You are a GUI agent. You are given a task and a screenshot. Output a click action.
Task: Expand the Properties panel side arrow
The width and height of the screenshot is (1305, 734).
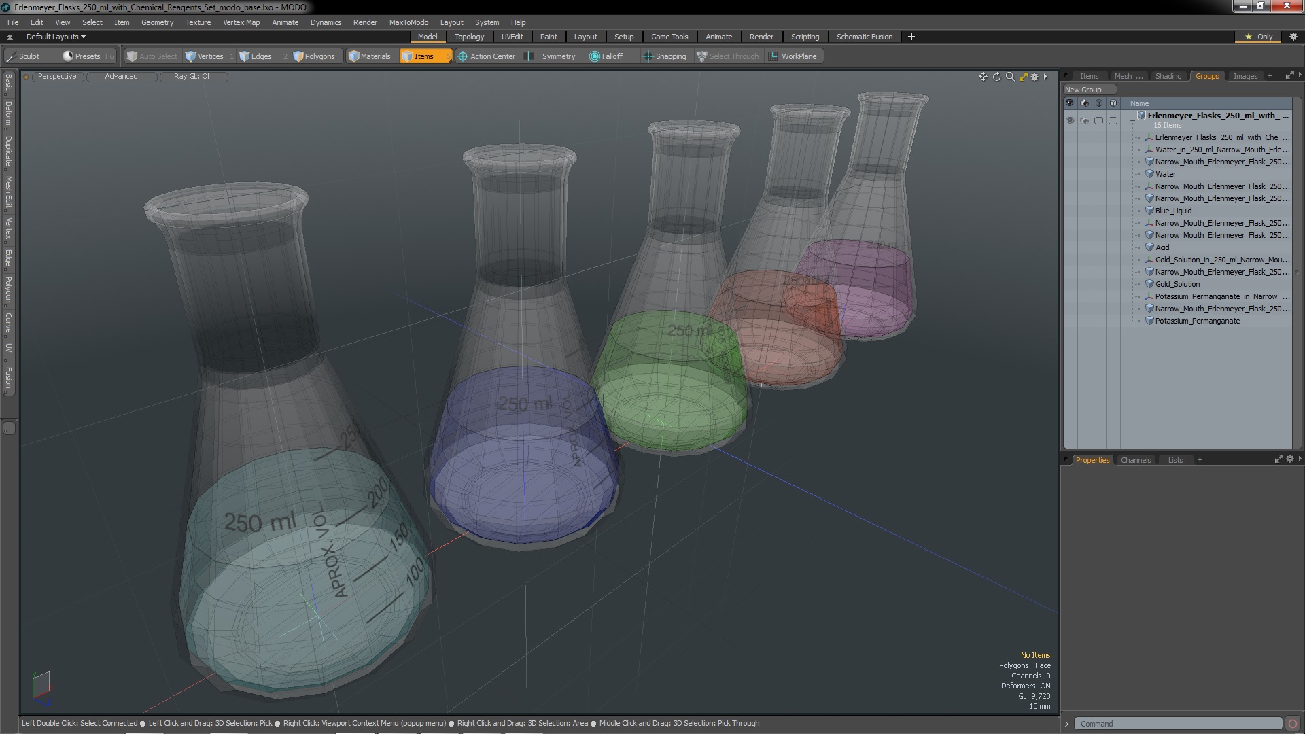coord(1300,459)
